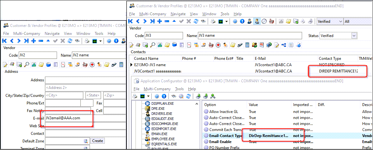Click the binoculars Find icon in JV2 window
Image resolution: width=373 pixels, height=150 pixels.
point(77,41)
